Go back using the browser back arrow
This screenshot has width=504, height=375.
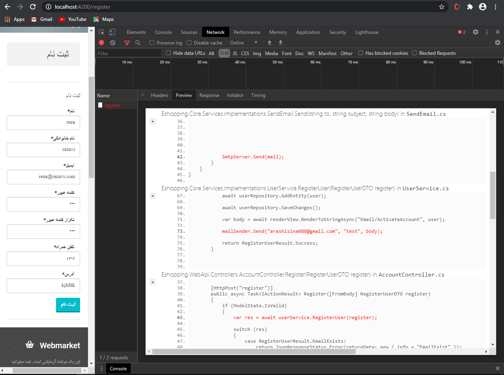pyautogui.click(x=7, y=7)
